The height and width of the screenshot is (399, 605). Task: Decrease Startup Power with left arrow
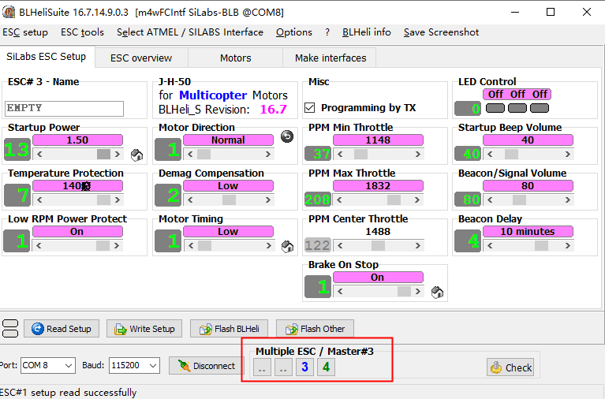pyautogui.click(x=39, y=155)
